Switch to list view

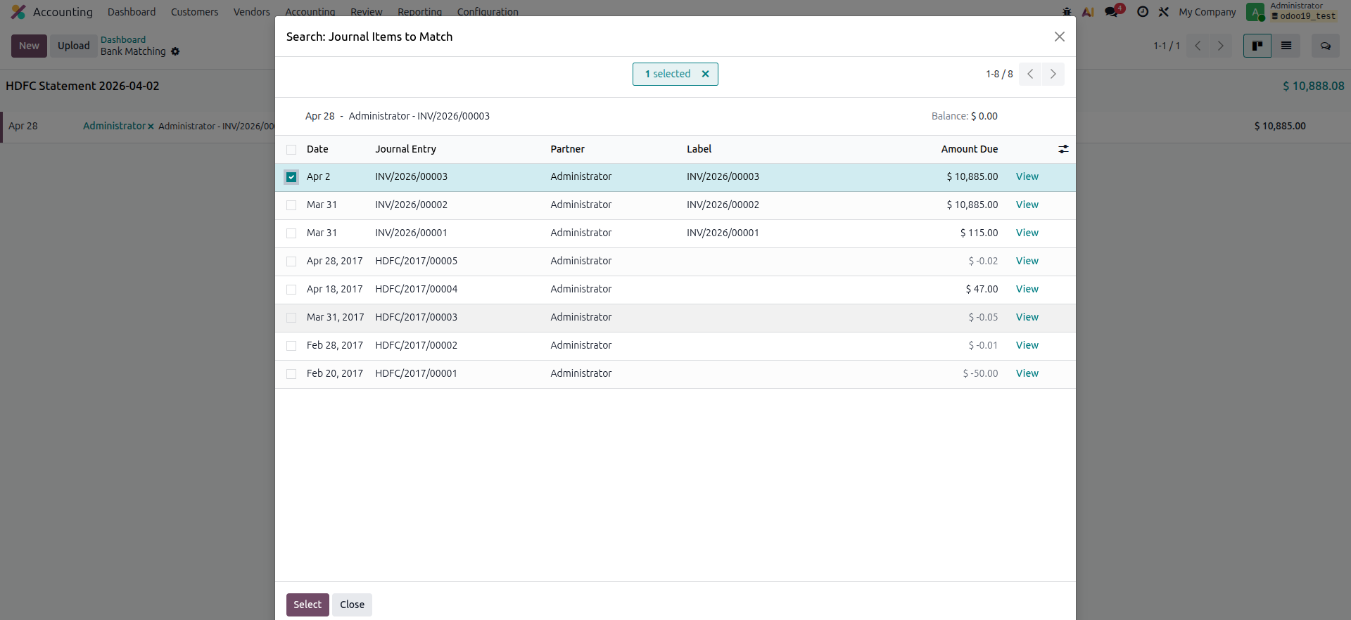pos(1286,46)
